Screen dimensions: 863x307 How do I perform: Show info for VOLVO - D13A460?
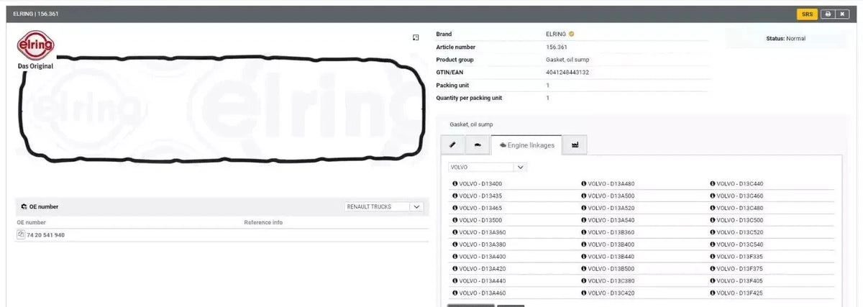[455, 293]
